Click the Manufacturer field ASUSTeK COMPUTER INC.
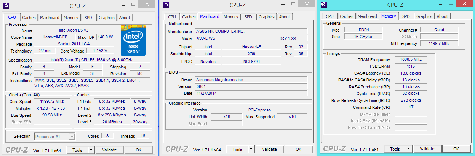Image resolution: width=475 pixels, height=156 pixels. pyautogui.click(x=251, y=31)
